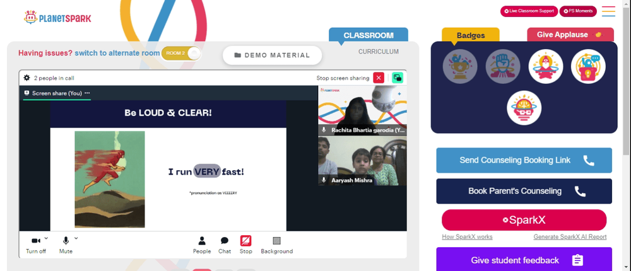
Task: Open the hamburger menu
Action: [x=608, y=11]
